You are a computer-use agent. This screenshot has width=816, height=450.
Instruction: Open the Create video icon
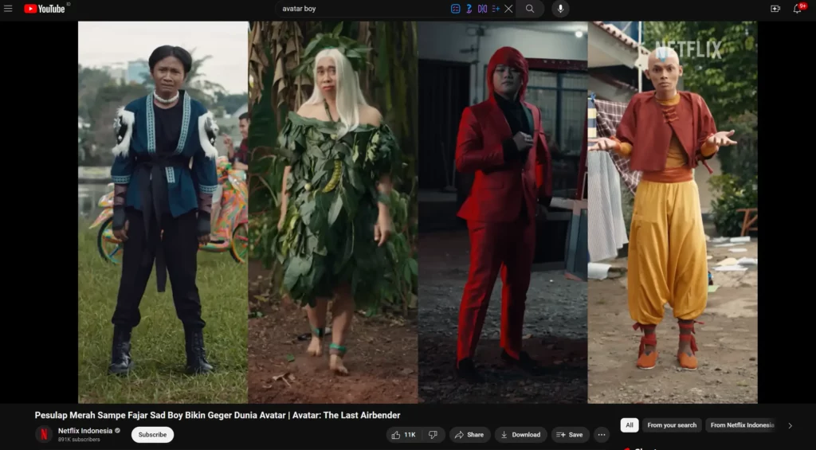coord(775,9)
